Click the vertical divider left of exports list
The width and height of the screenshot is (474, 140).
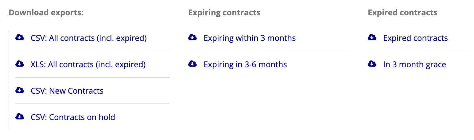click(x=9, y=80)
